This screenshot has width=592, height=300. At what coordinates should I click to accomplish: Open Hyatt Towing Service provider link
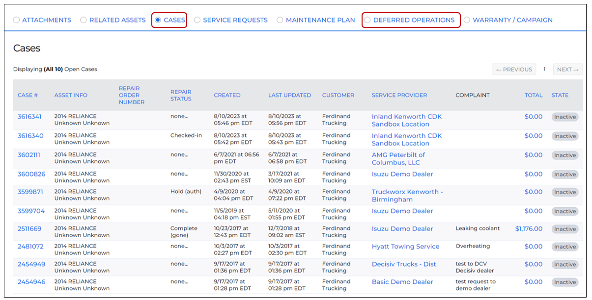405,246
